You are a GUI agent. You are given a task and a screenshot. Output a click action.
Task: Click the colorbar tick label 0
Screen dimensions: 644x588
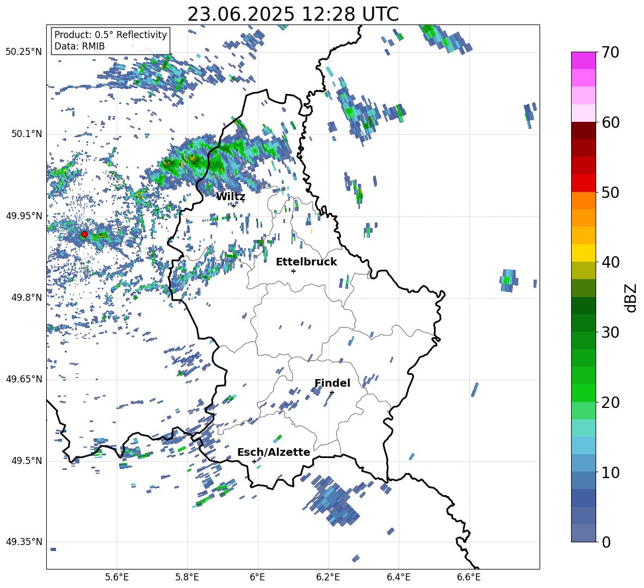[606, 542]
